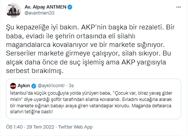Open the @aykiricomtr handle
The height and width of the screenshot is (136, 188).
[51, 86]
